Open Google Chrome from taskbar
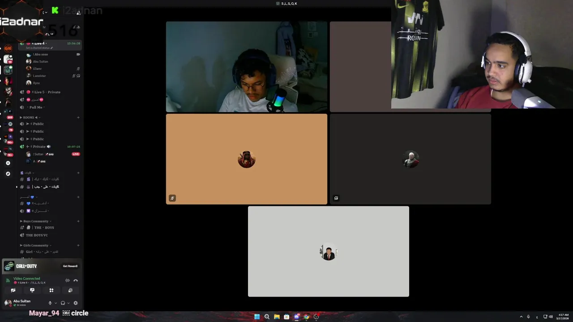The height and width of the screenshot is (322, 573). [x=306, y=317]
